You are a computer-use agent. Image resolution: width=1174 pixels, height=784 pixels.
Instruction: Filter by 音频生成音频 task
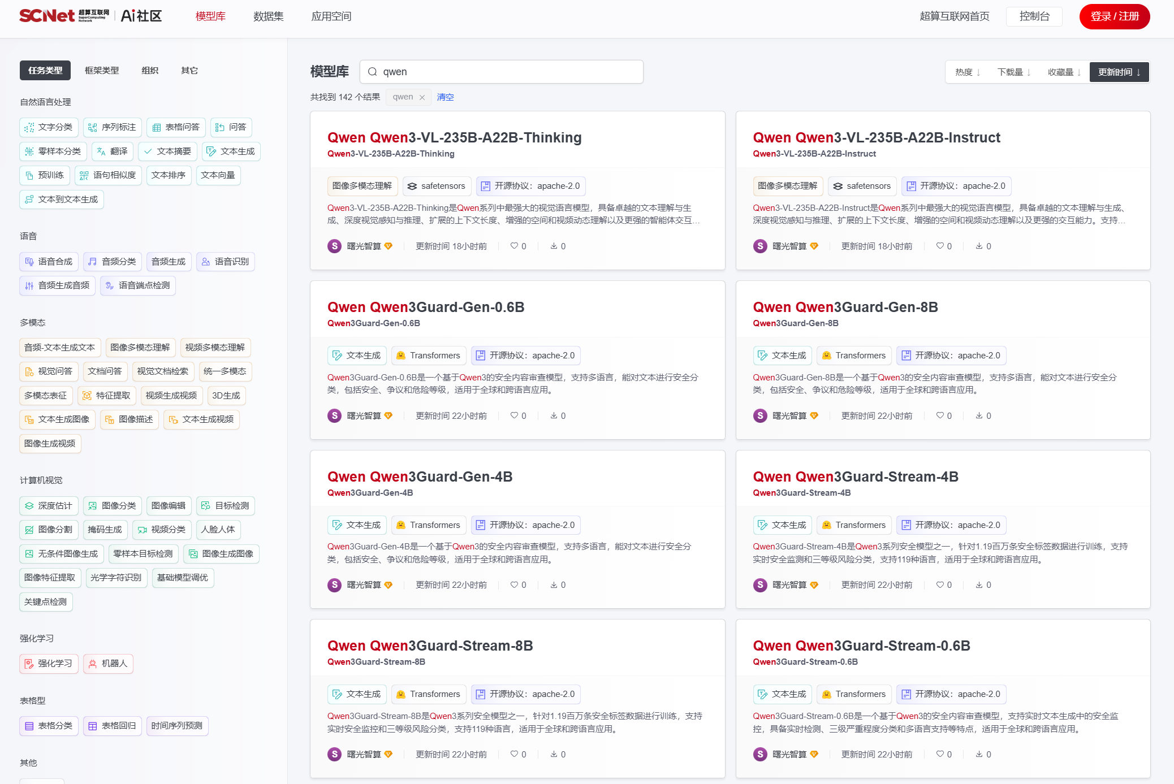[x=57, y=285]
